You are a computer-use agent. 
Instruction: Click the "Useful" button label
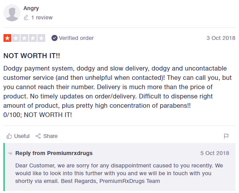click(x=22, y=136)
